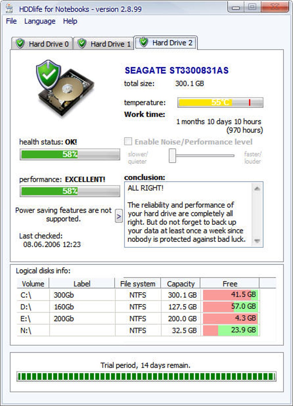The width and height of the screenshot is (293, 406).
Task: Sort by the Volume column header
Action: click(33, 284)
